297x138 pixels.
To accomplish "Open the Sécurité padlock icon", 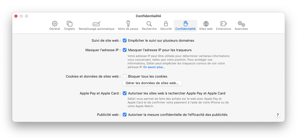I will pos(166,23).
